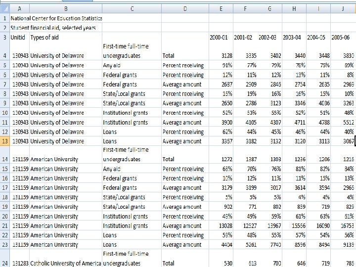Click 'Federal grants' in row 6
This screenshot has width=356, height=267.
[120, 75]
